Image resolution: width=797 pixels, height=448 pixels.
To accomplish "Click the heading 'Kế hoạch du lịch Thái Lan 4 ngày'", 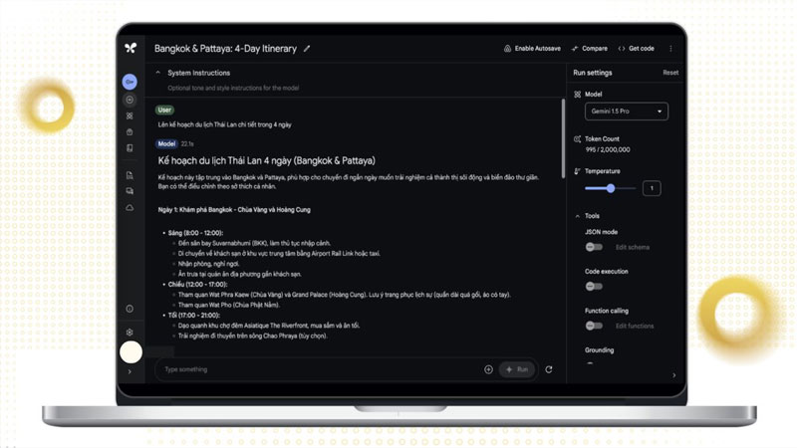I will pyautogui.click(x=266, y=160).
